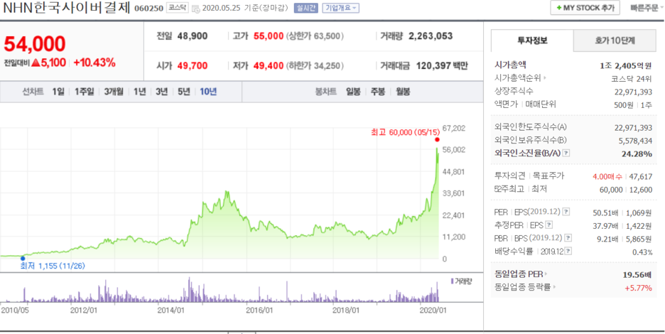The width and height of the screenshot is (665, 334).
Task: Click the 시가총액 value 1조 2,405억원
Action: click(x=626, y=65)
